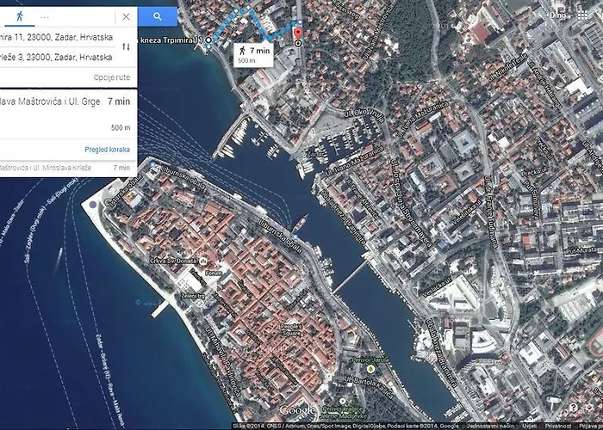The image size is (603, 430).
Task: Click the blue search button
Action: (x=158, y=16)
